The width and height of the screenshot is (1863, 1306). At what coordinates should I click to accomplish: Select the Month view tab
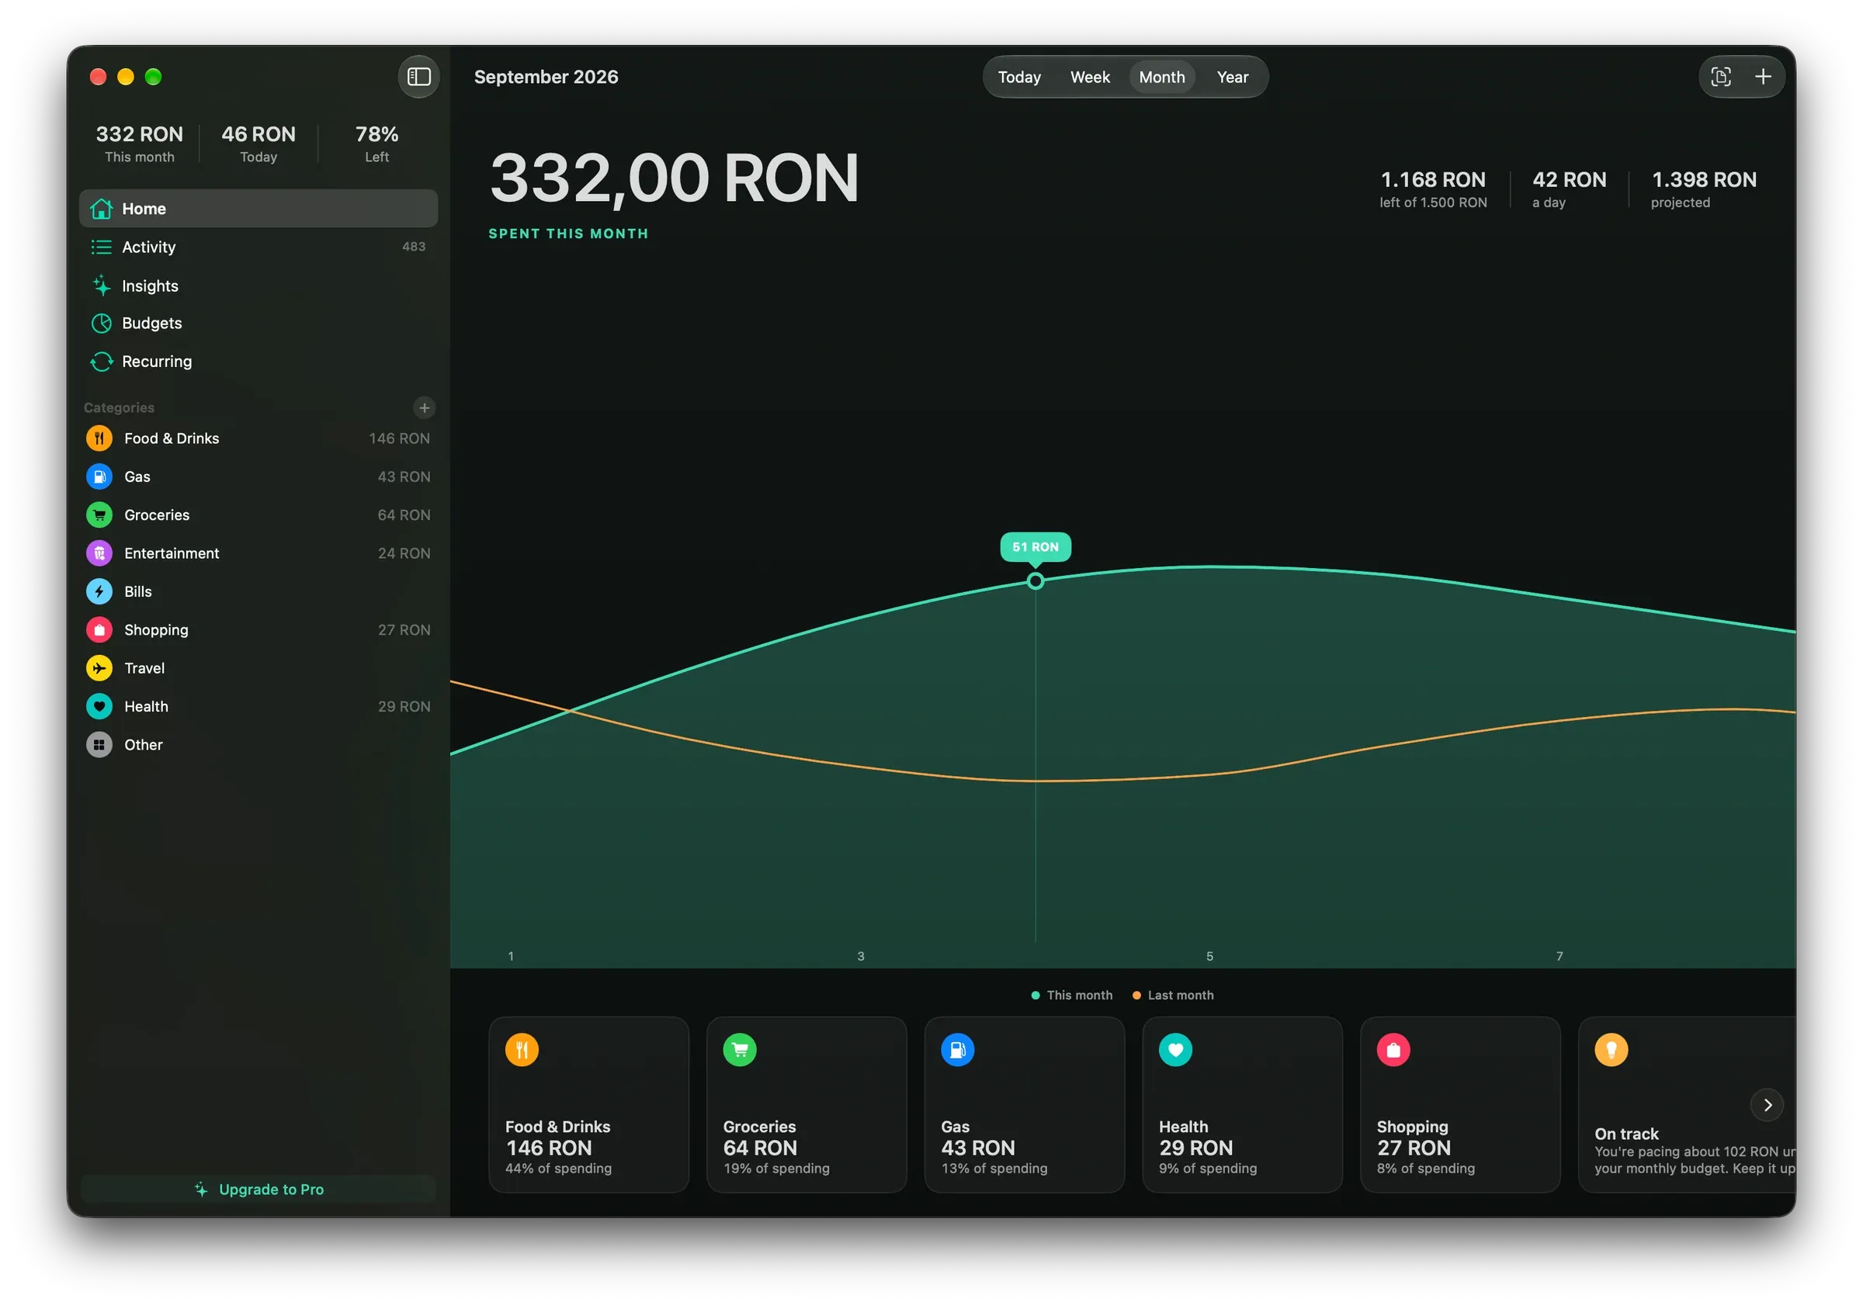pyautogui.click(x=1162, y=77)
